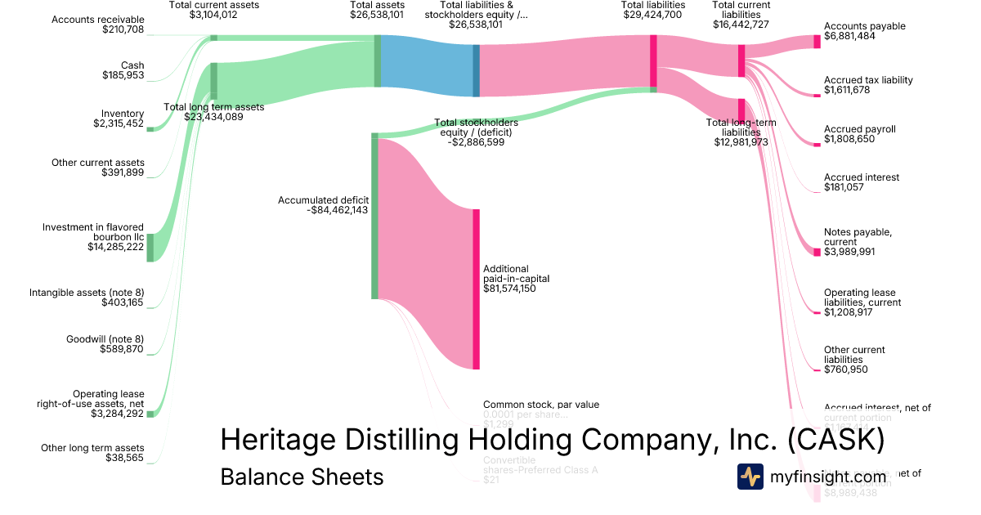Click the Heritage Distilling Holding Company title
The image size is (981, 515).
pos(552,440)
